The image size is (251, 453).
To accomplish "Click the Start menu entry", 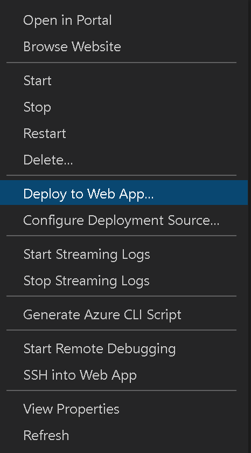I will coord(124,80).
